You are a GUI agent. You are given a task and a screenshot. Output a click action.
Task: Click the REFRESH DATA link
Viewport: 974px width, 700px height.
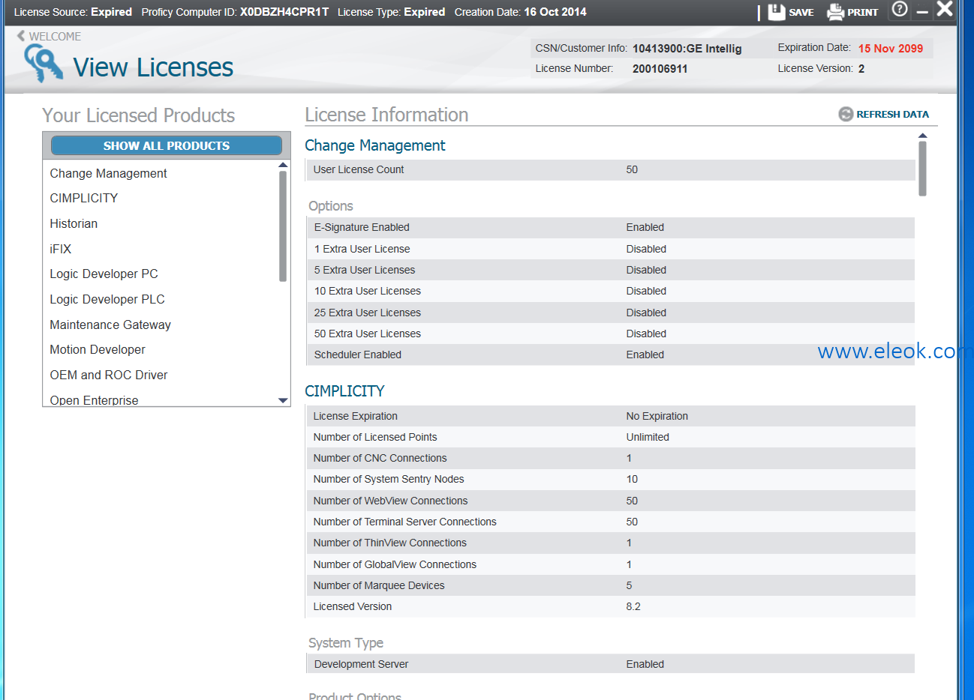coord(892,115)
